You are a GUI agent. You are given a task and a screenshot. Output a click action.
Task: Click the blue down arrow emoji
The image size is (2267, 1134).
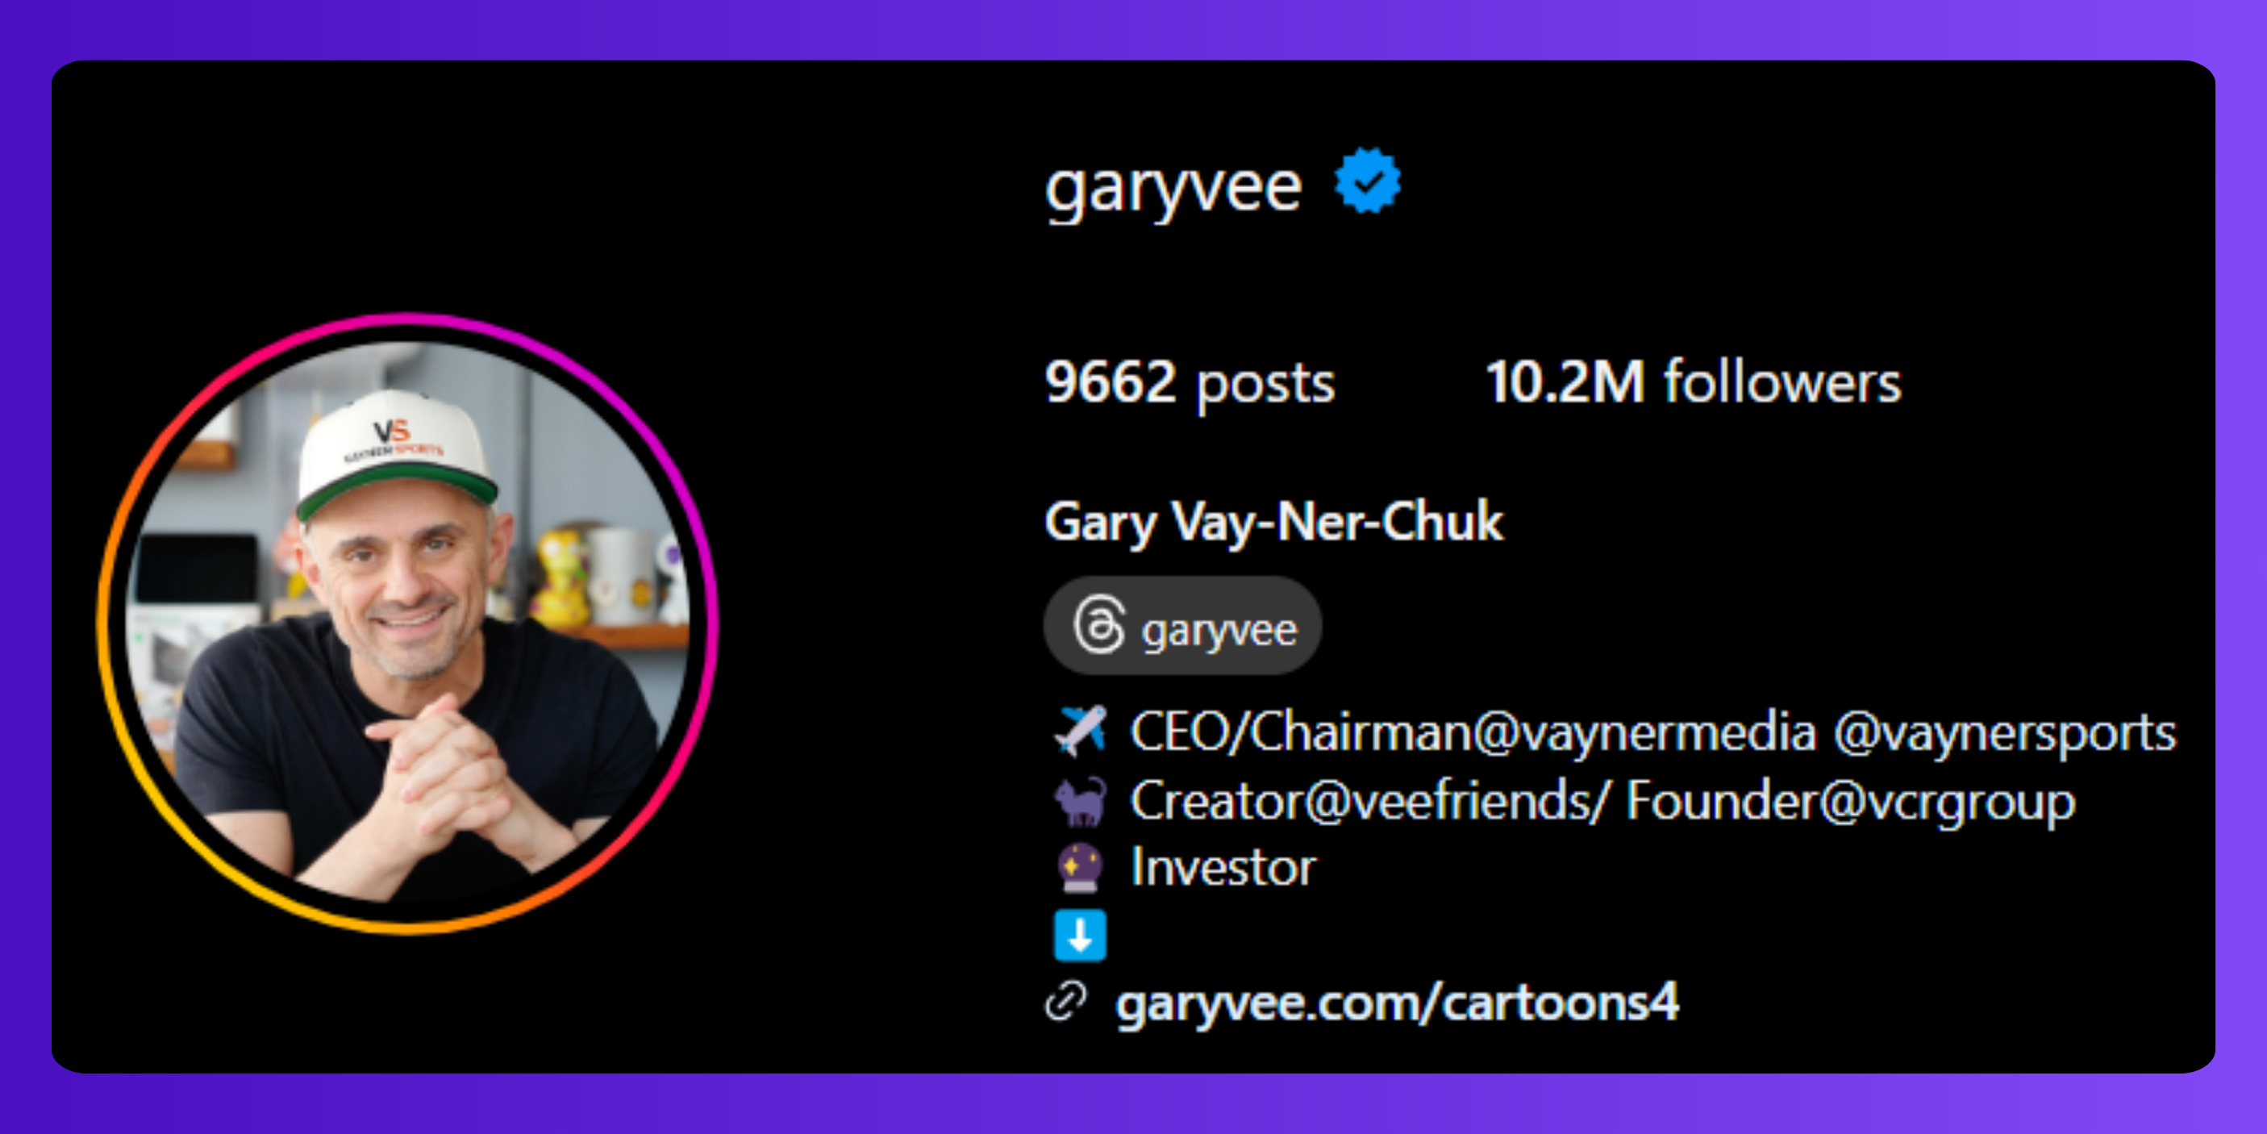(x=1080, y=935)
